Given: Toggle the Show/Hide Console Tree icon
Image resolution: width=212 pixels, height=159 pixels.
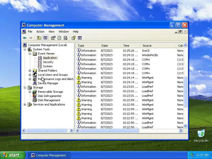Looking at the screenshot, I should (45, 38).
